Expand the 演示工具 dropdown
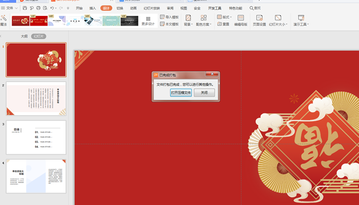Viewport: 359px width, 205px height. click(301, 21)
